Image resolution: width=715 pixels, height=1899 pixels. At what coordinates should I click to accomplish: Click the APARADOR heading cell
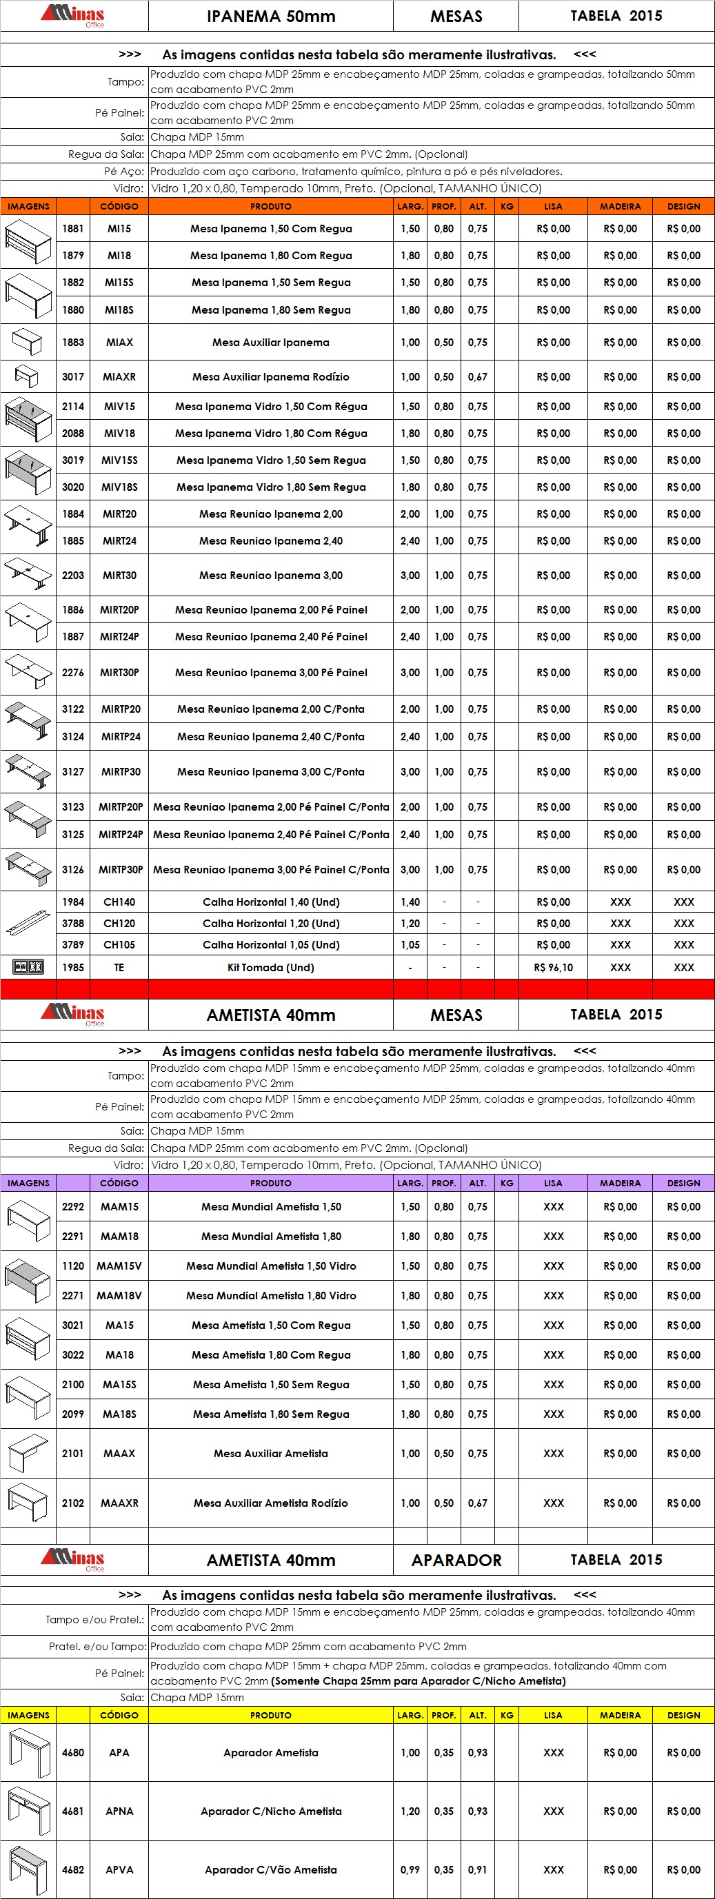456,1560
